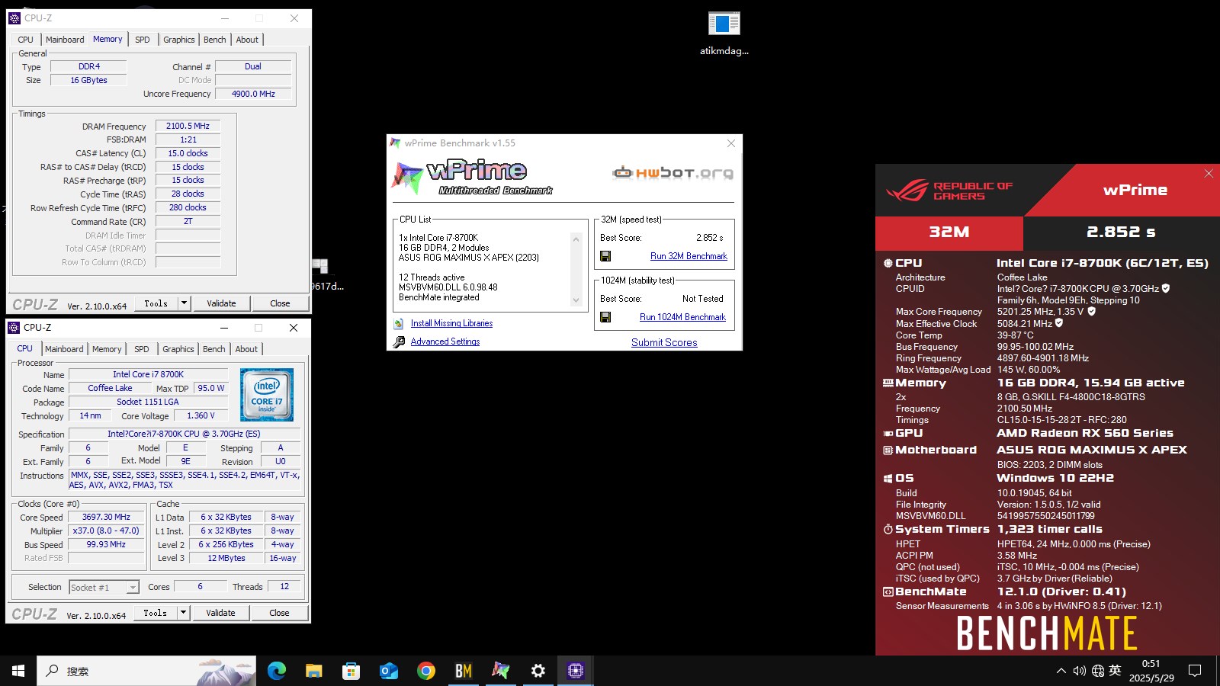Click the Intel Core i7 badge in CPU-Z
The image size is (1220, 686).
[267, 395]
